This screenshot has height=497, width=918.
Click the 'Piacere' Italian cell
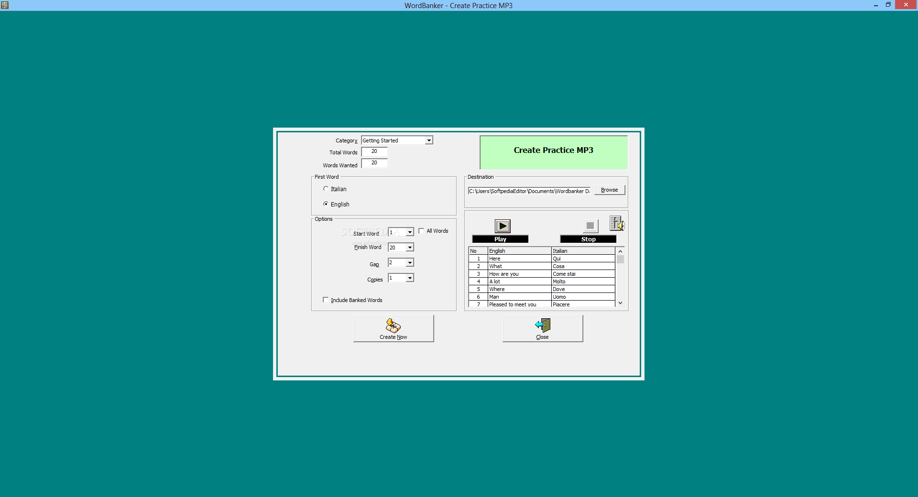(583, 304)
